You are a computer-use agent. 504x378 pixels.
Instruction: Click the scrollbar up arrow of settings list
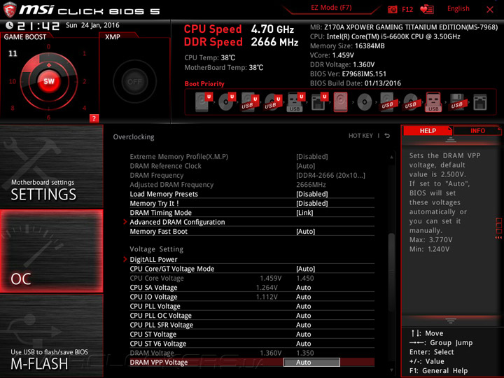tap(391, 157)
